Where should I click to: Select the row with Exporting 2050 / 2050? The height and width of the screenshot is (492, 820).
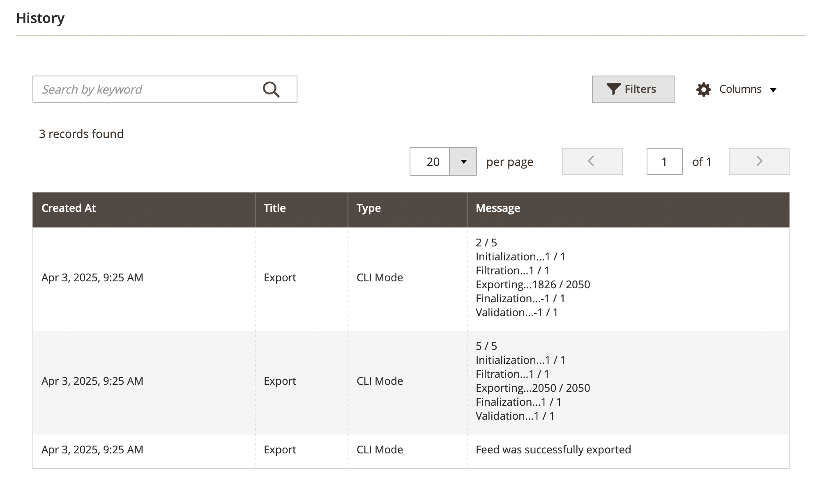coord(532,388)
